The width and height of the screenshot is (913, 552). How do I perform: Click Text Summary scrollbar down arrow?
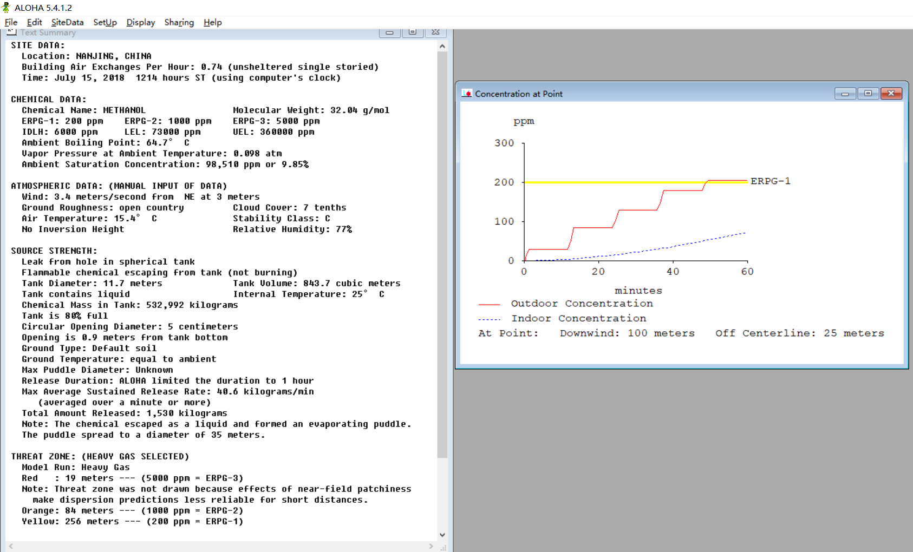(442, 535)
